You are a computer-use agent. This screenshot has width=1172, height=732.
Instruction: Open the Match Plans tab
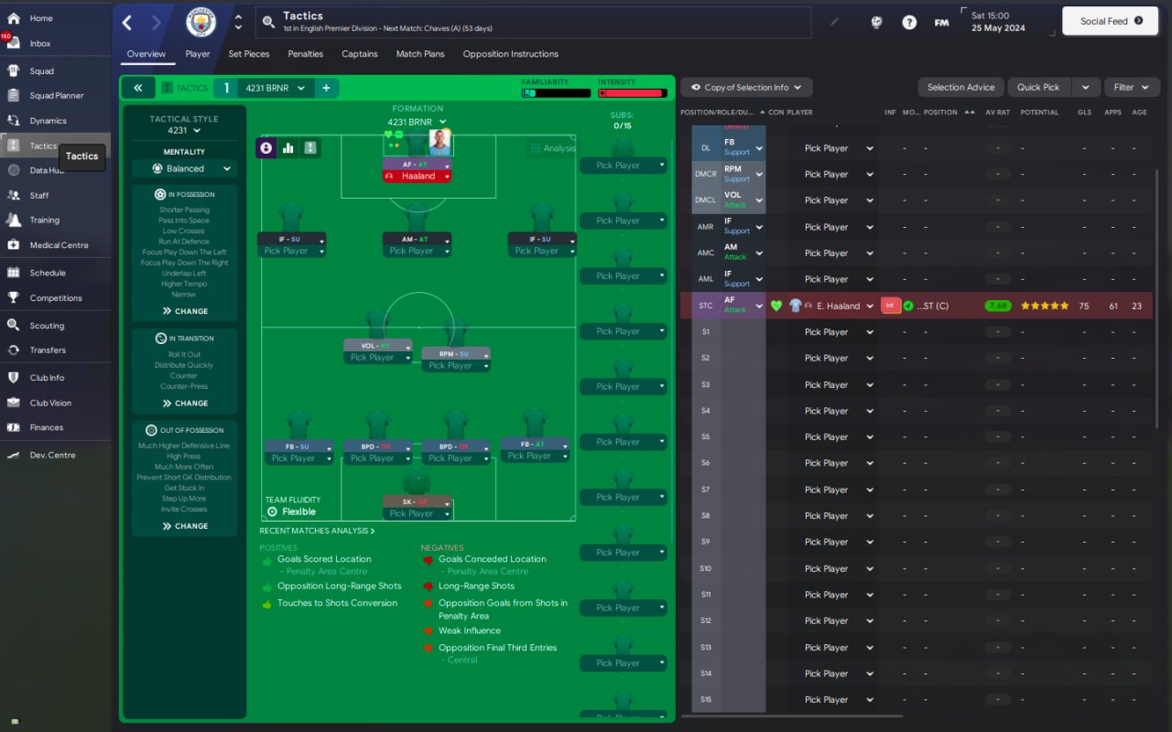[x=420, y=54]
